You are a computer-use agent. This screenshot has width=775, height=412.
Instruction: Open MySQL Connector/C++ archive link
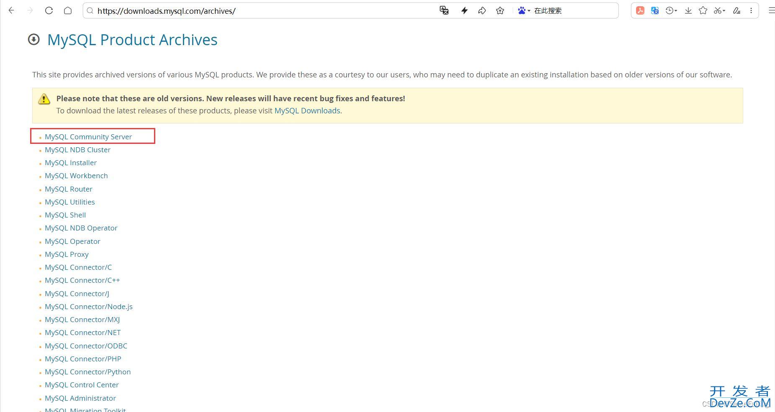pos(82,280)
